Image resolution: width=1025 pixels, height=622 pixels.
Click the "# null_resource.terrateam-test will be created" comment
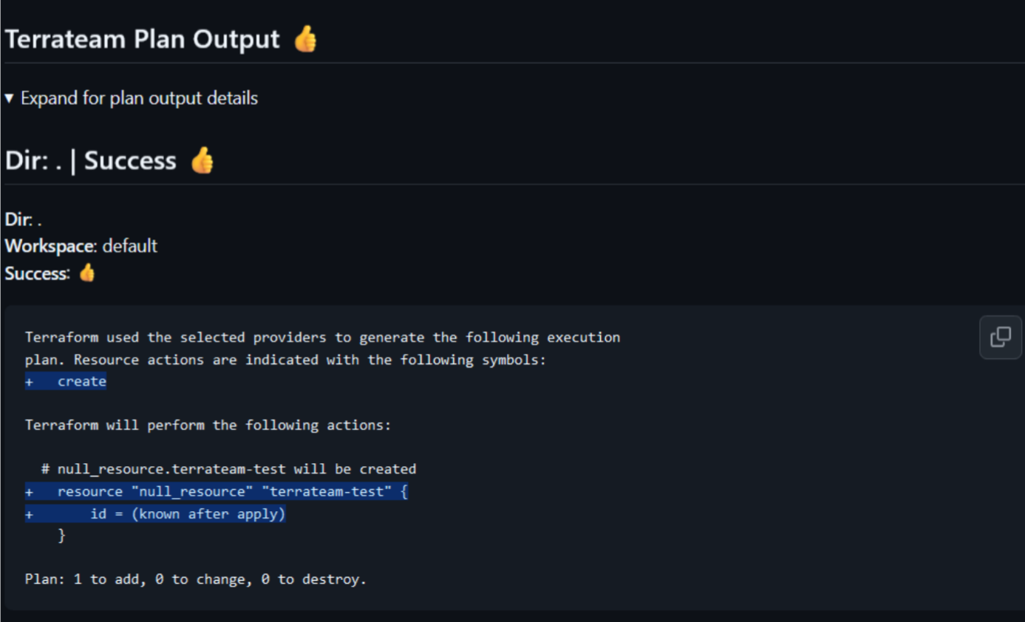pyautogui.click(x=229, y=469)
